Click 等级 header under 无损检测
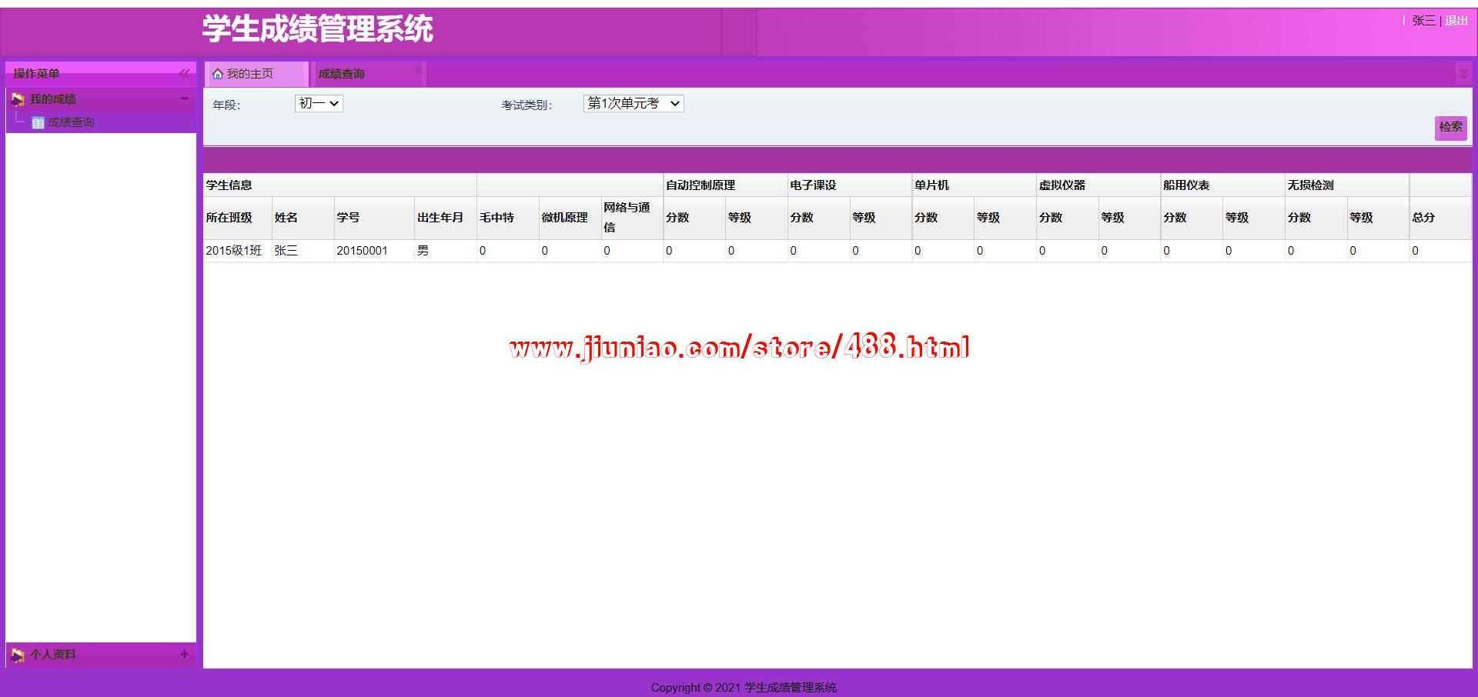The height and width of the screenshot is (697, 1478). point(1379,218)
